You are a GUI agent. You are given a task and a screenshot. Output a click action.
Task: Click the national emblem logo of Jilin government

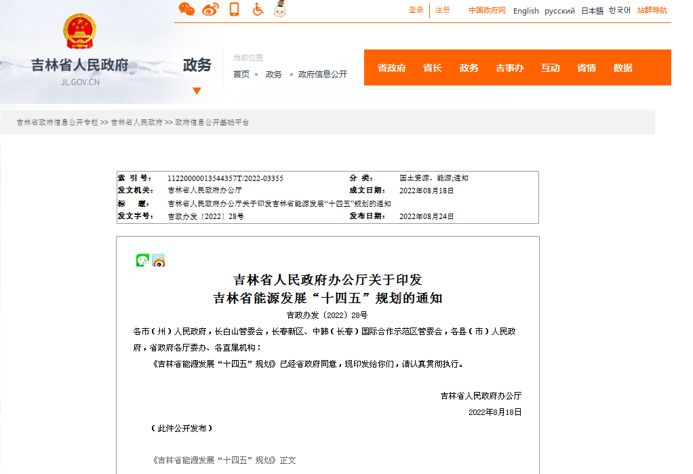point(79,33)
